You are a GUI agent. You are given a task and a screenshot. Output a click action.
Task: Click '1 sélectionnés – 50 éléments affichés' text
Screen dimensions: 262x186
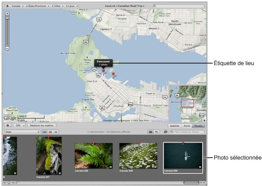[x=109, y=132]
